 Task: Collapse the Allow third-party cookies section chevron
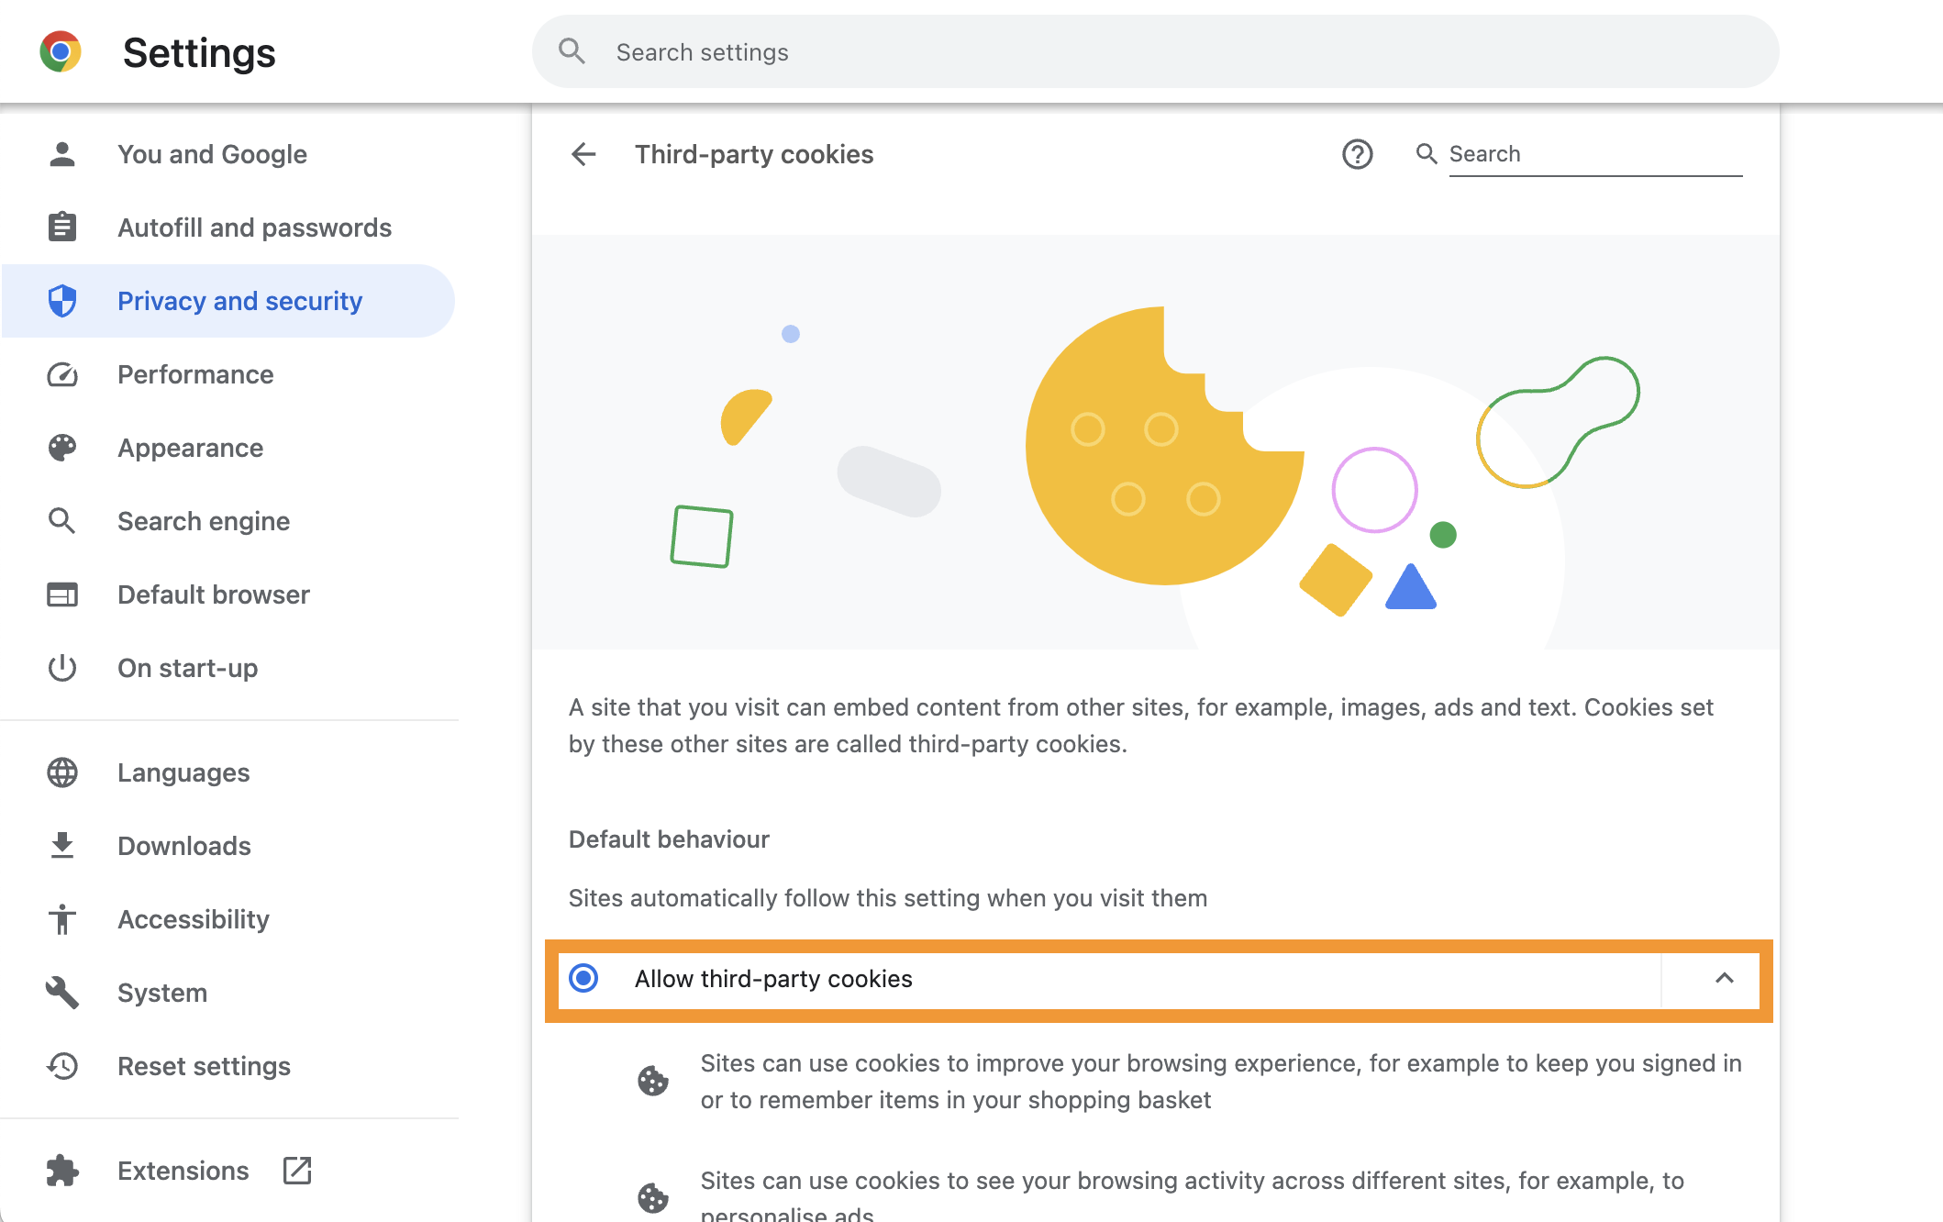coord(1724,979)
